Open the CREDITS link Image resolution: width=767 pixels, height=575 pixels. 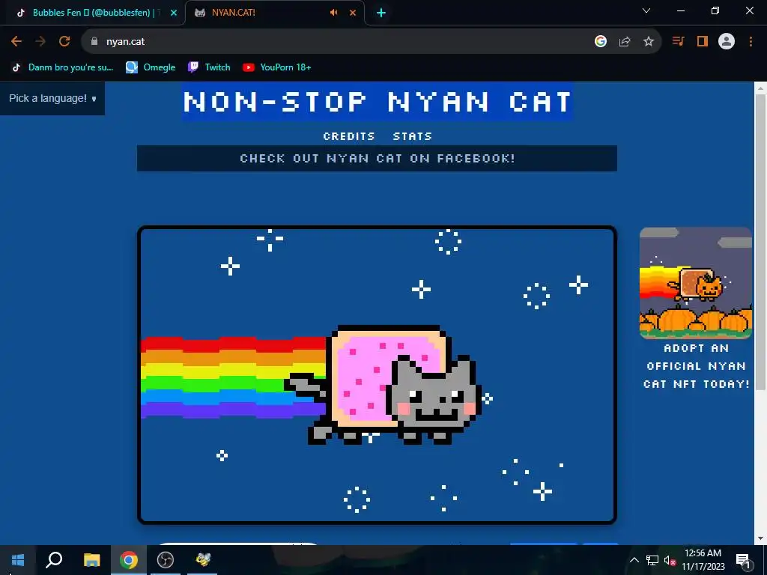tap(349, 136)
